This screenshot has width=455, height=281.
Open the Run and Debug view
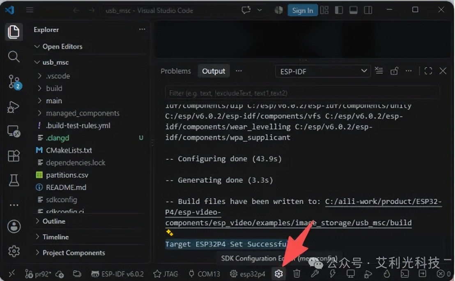pyautogui.click(x=14, y=107)
